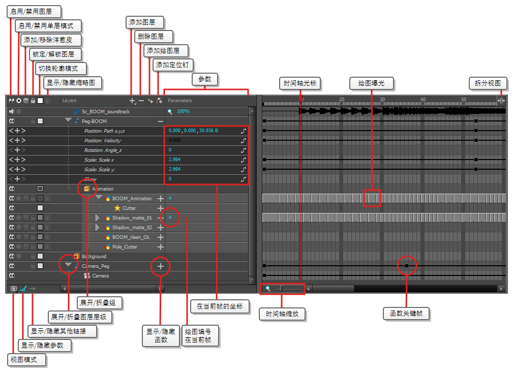Click the blue Show/Hide Parameters icon

coord(23,289)
